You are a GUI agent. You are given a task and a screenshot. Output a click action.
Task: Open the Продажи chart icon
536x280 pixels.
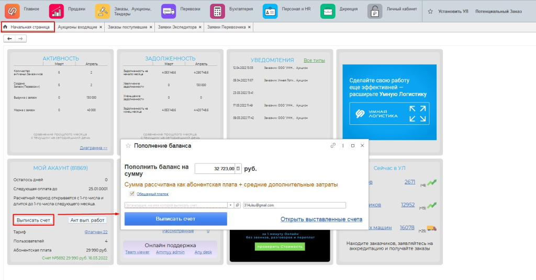coord(57,11)
